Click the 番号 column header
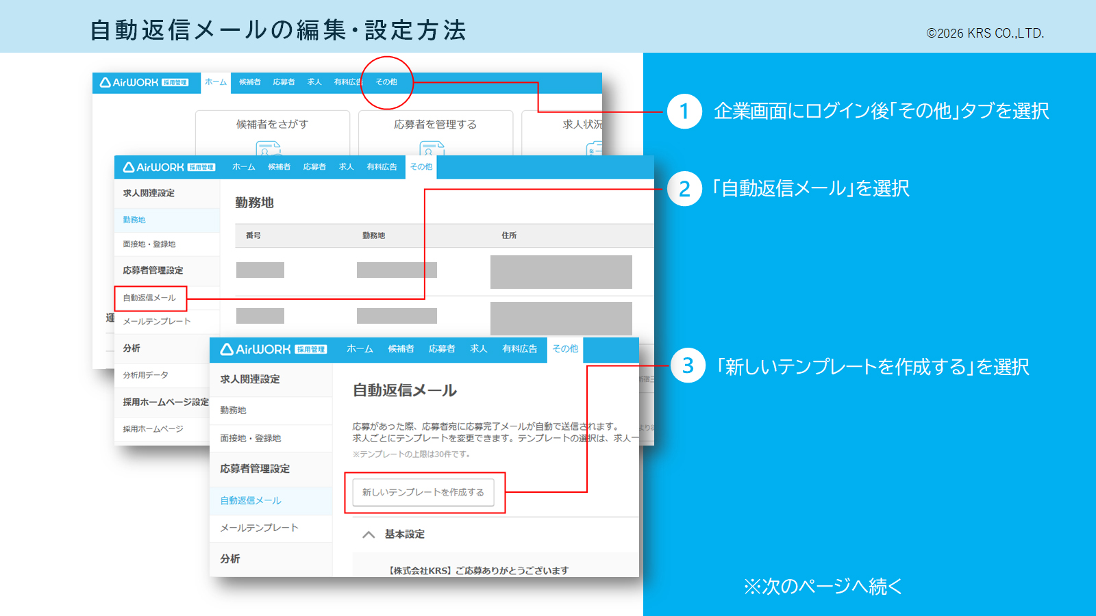The image size is (1096, 616). 253,235
